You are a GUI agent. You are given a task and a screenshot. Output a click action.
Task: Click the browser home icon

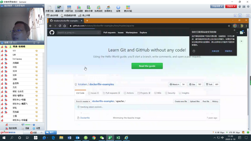pos(65,26)
